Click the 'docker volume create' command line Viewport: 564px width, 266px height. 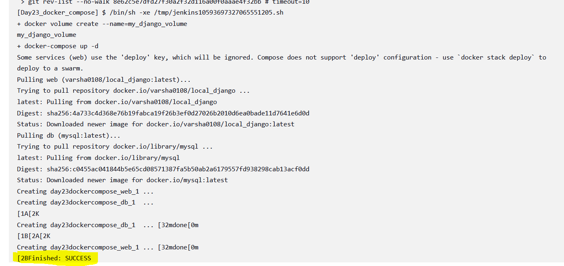coord(102,24)
